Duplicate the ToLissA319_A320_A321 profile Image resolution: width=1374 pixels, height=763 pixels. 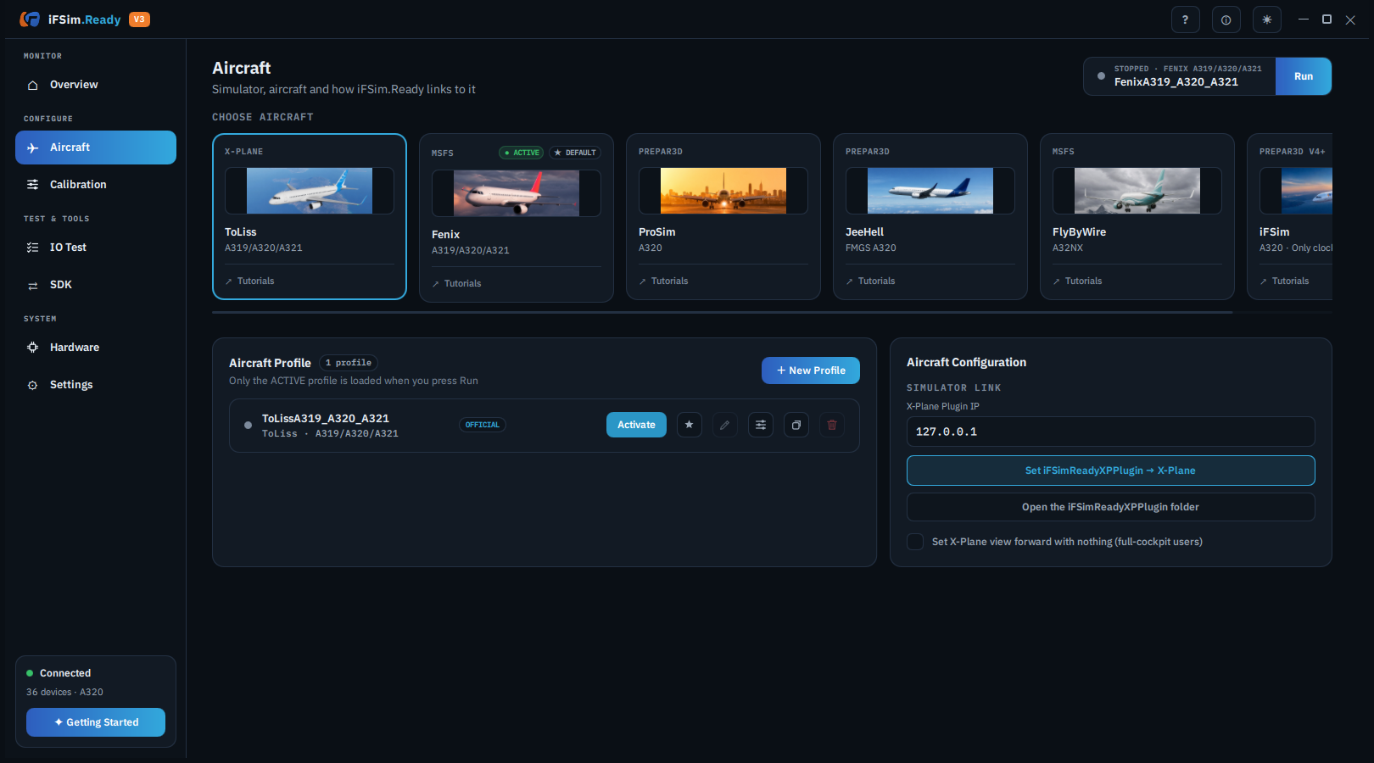796,425
